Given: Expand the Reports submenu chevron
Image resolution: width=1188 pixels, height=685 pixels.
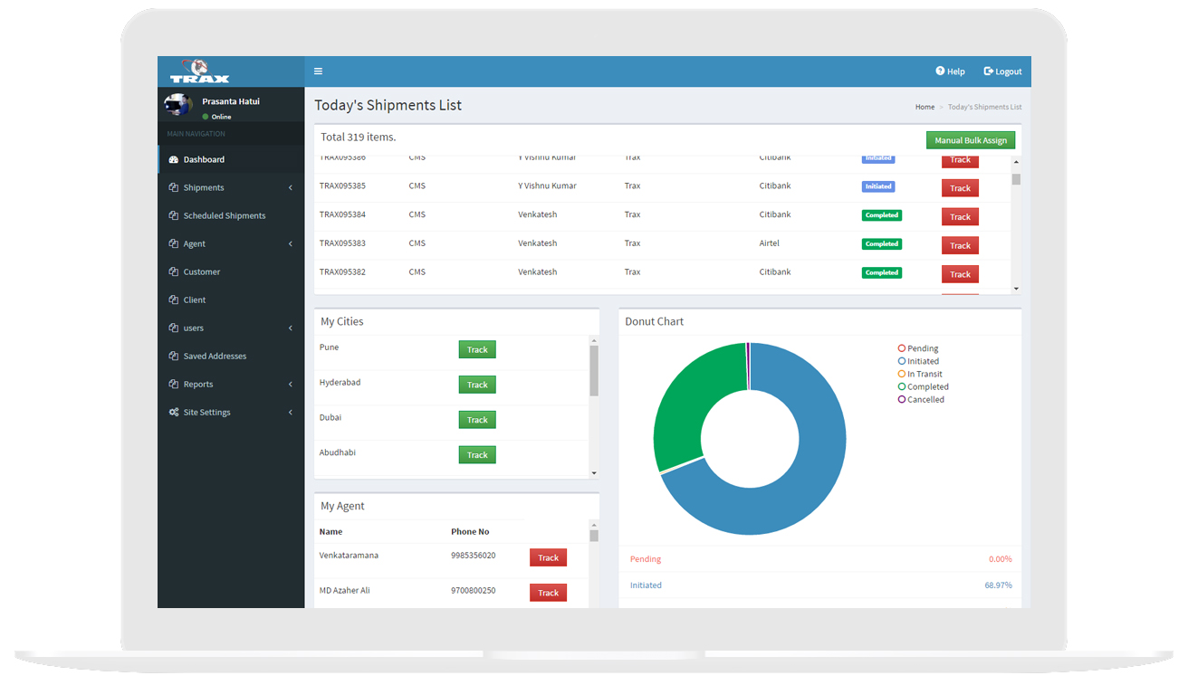Looking at the screenshot, I should pos(291,384).
